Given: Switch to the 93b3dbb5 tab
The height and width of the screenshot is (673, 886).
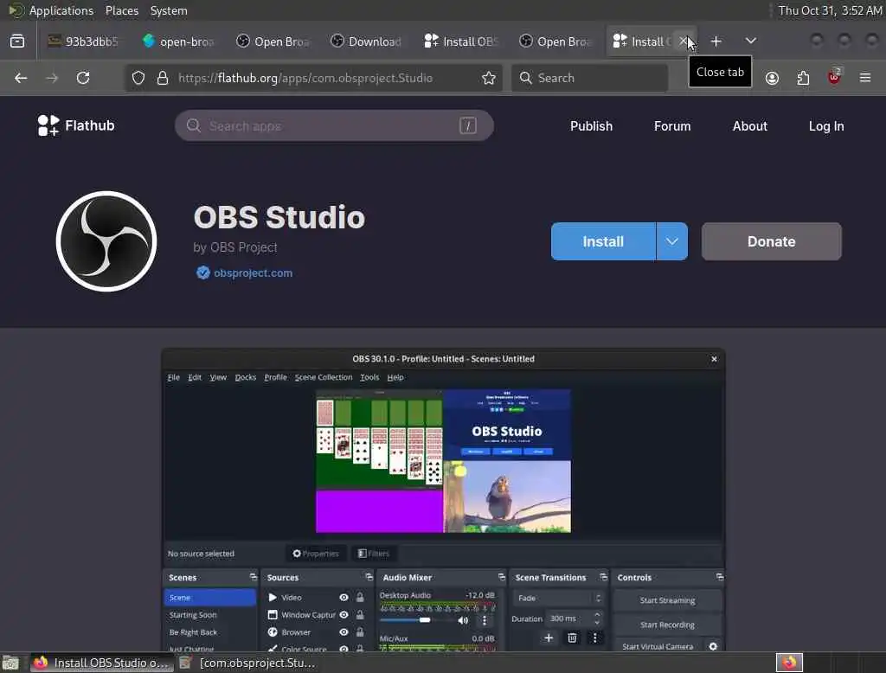Looking at the screenshot, I should (x=84, y=42).
